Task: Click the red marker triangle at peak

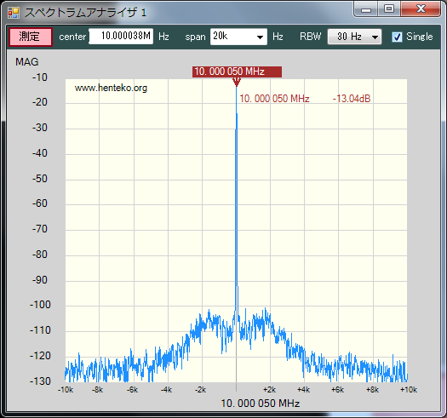Action: click(237, 82)
